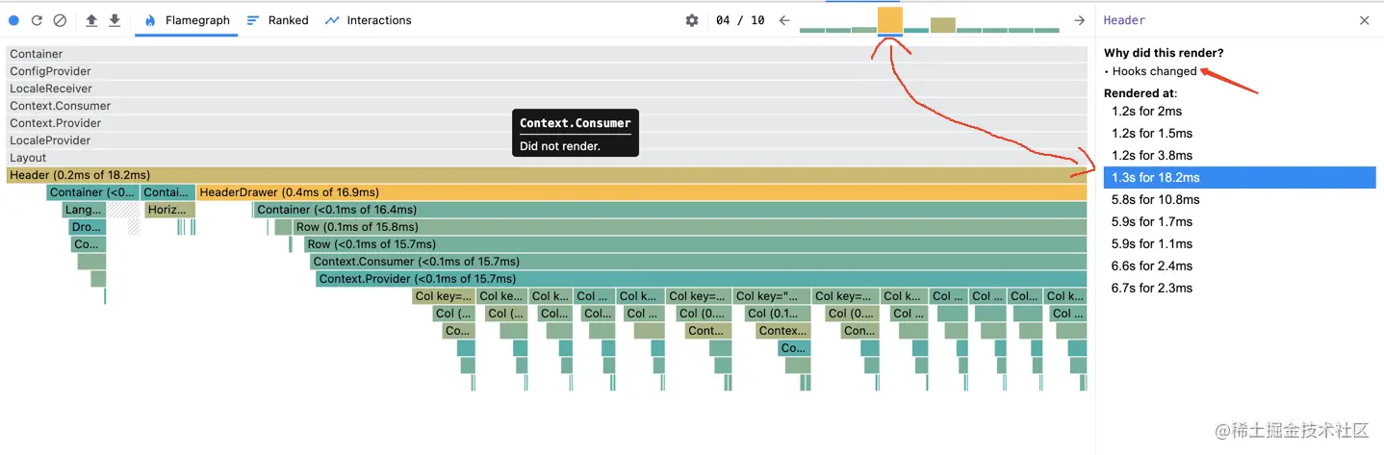
Task: Select the 1.2s for 3.8ms render
Action: point(1240,156)
